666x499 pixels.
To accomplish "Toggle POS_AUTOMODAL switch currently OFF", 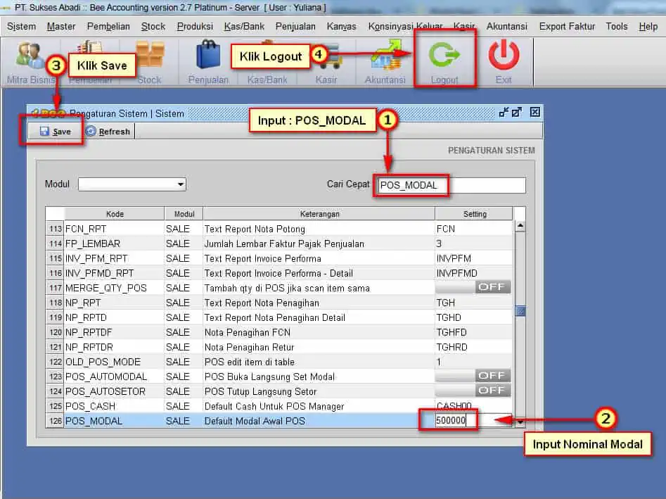I will tap(473, 376).
